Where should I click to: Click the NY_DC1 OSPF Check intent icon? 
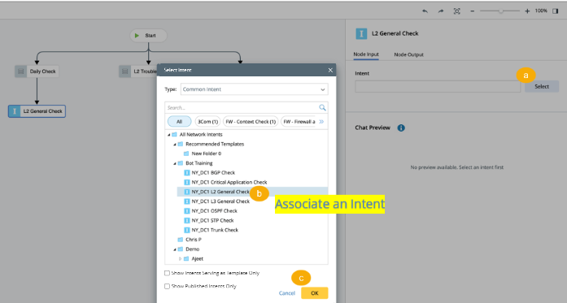187,211
